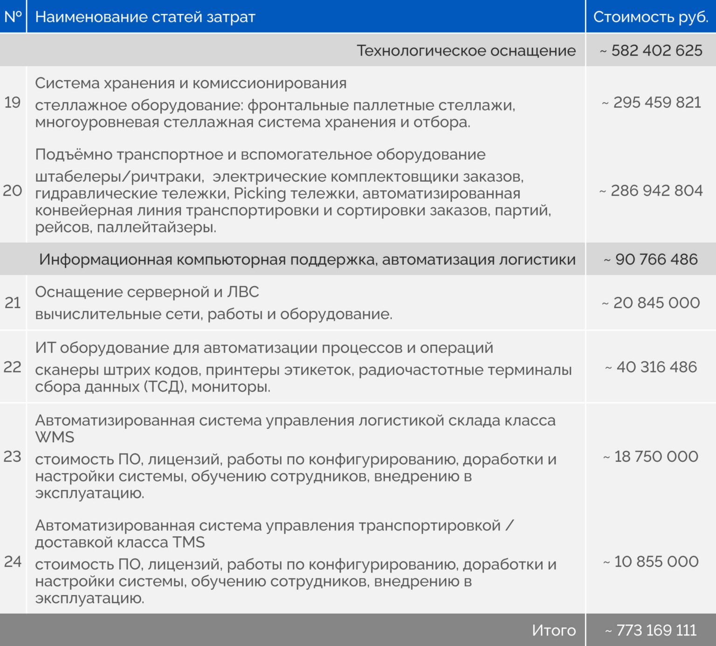Click "Информационная компьюторная поддержка" section heading

coord(307,259)
